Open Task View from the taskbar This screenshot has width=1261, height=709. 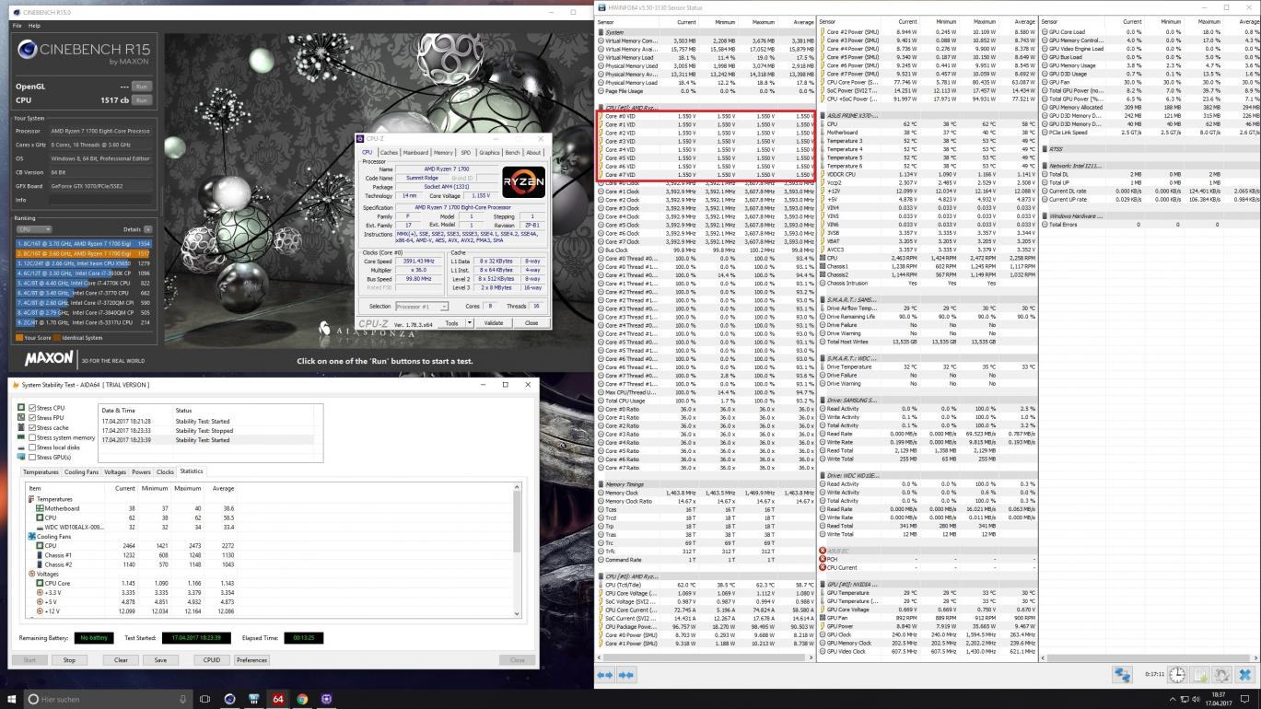click(x=204, y=699)
